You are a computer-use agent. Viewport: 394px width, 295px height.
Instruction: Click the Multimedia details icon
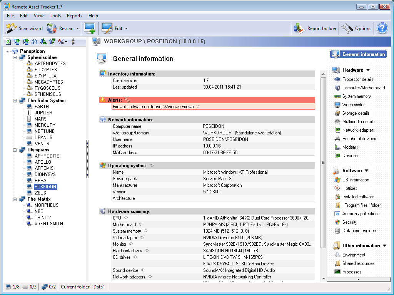pos(337,122)
